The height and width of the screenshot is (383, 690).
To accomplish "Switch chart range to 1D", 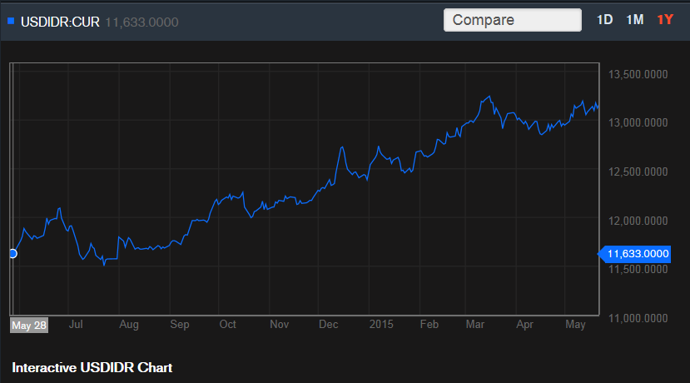I will pos(604,20).
